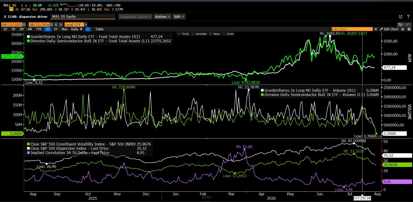Open chart settings gear
Viewport: 413px width, 202px height.
coord(409,29)
